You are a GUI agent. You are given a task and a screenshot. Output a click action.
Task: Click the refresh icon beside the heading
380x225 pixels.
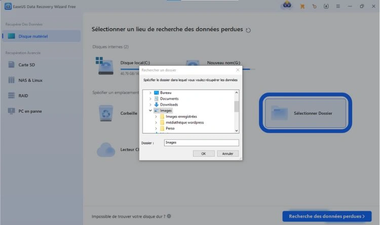(248, 30)
